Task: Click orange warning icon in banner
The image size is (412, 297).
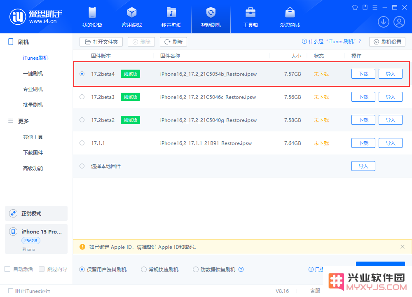Action: click(82, 247)
